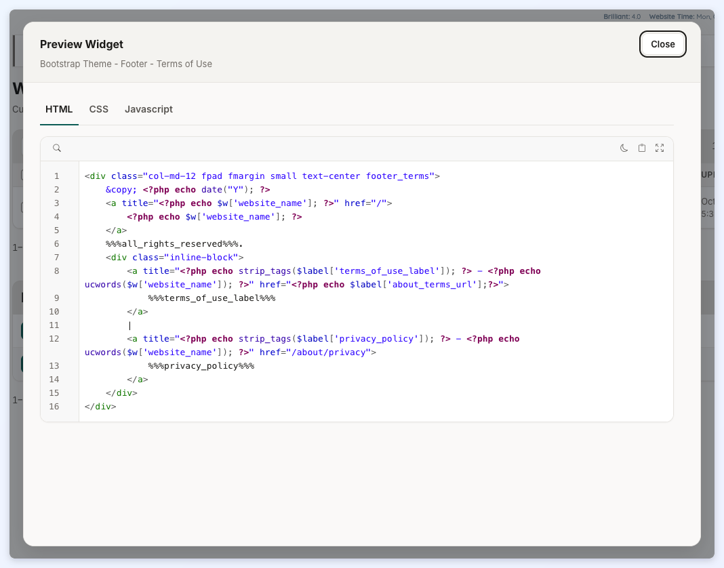Click the %%%privacy_policy%%% line

point(201,366)
